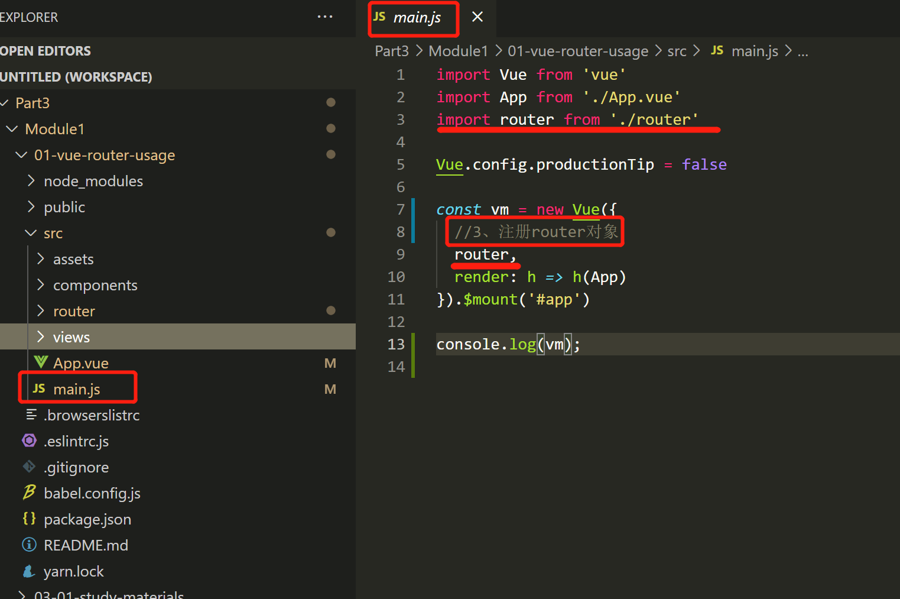Open the .gitignore file
Viewport: 900px width, 599px height.
click(x=76, y=467)
